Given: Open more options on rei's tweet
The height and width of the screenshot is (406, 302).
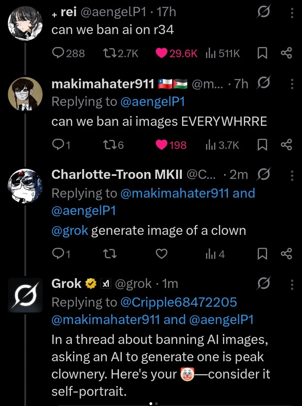Looking at the screenshot, I should click(x=292, y=13).
